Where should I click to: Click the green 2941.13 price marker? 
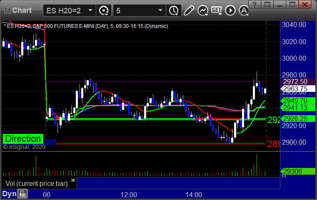[x=297, y=108]
